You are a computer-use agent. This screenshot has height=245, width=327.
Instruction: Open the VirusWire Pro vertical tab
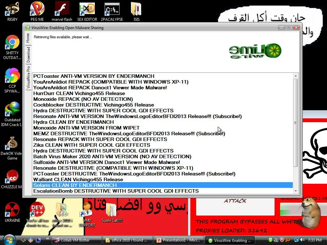click(28, 77)
